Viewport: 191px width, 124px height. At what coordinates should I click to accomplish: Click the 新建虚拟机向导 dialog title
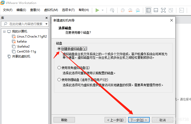point(64,20)
